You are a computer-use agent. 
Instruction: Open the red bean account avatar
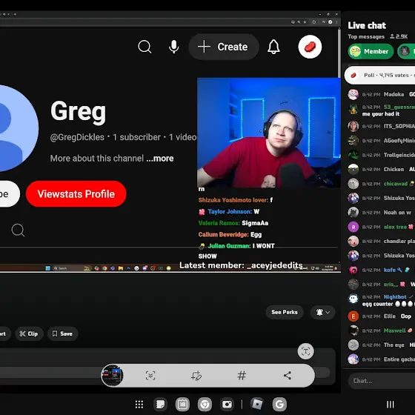(x=310, y=47)
